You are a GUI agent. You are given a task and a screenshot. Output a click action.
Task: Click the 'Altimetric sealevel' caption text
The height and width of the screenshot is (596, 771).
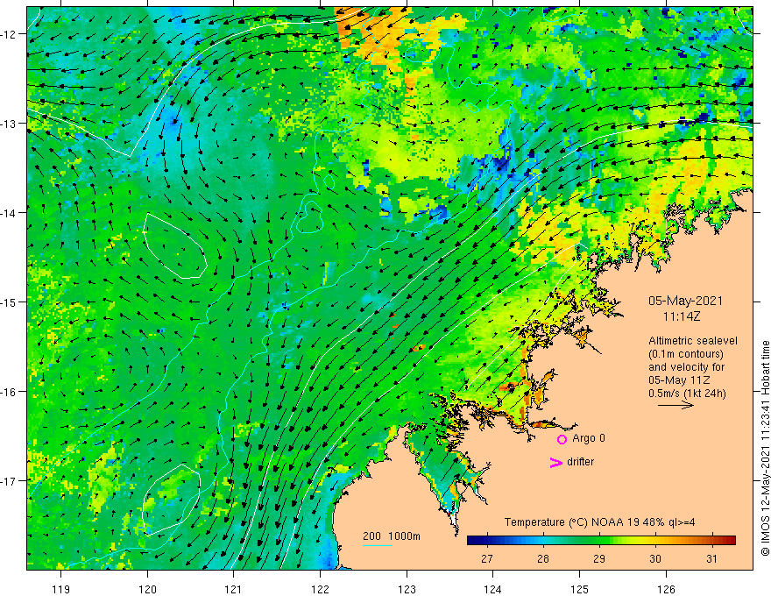point(693,341)
